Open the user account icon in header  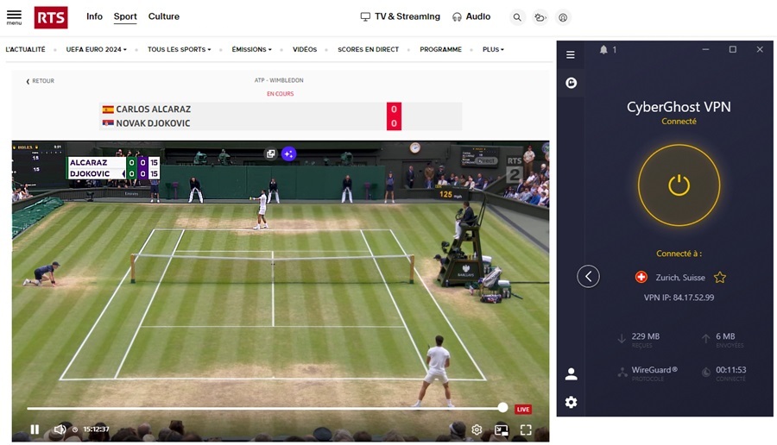pos(563,17)
